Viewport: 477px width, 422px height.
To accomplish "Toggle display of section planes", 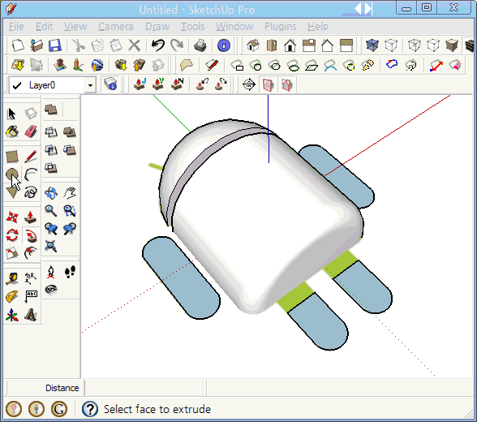I will point(268,85).
